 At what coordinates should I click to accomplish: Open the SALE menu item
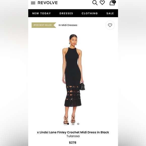coord(110,13)
